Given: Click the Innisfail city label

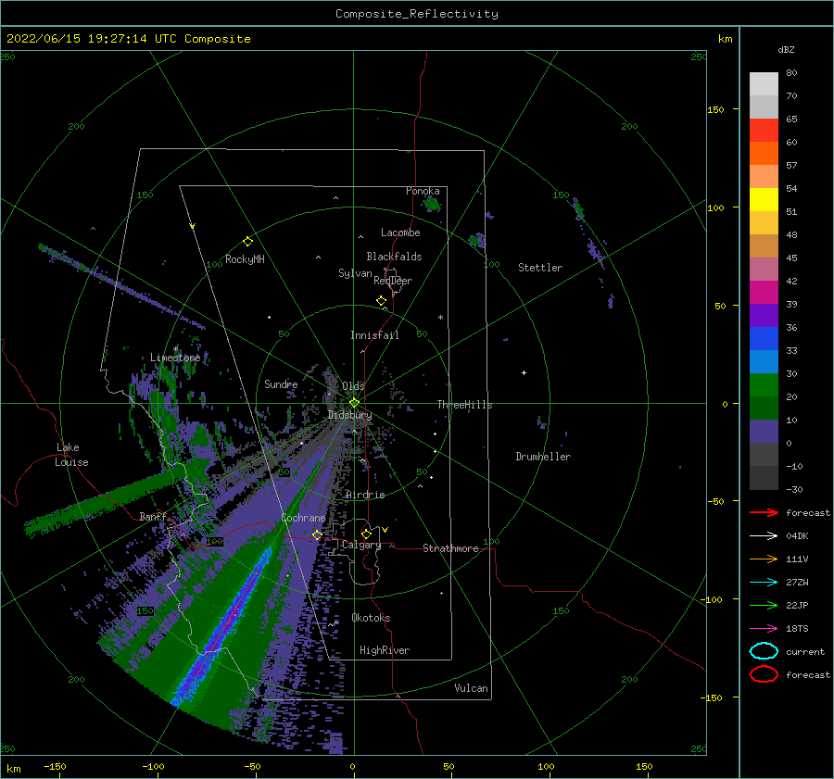Looking at the screenshot, I should click(x=374, y=335).
